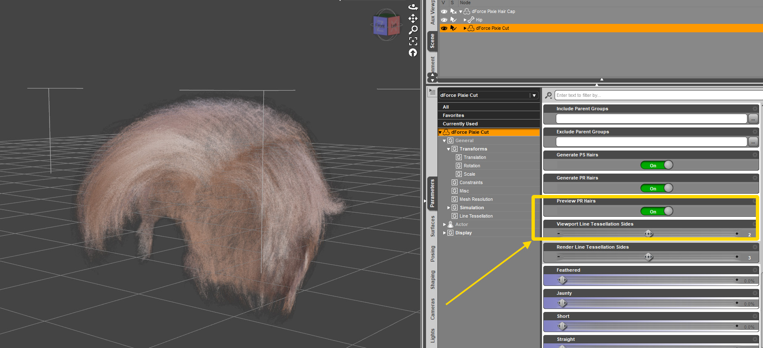
Task: Switch to the Scene pane tab
Action: [432, 41]
